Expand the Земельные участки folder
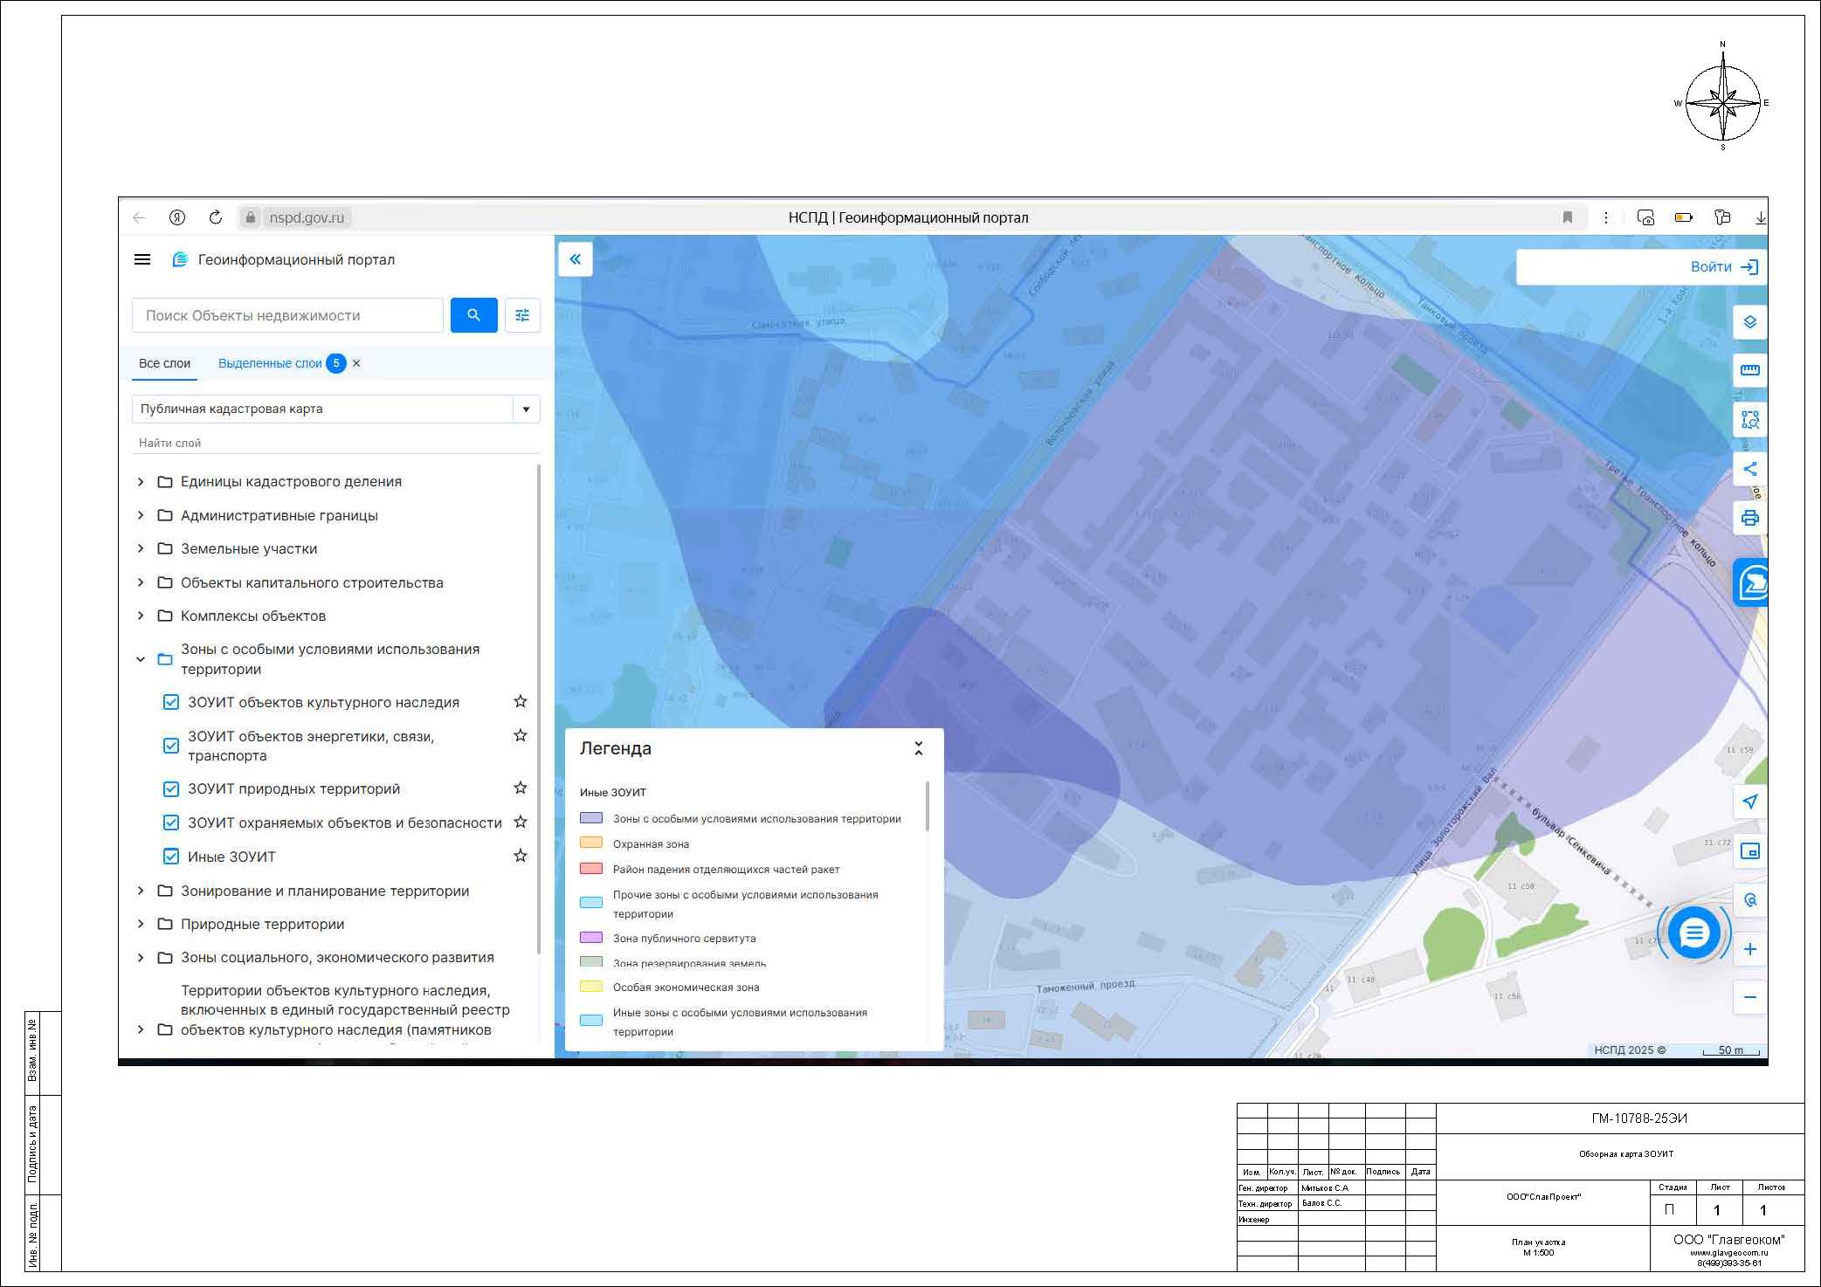Viewport: 1821px width, 1287px height. (x=141, y=548)
